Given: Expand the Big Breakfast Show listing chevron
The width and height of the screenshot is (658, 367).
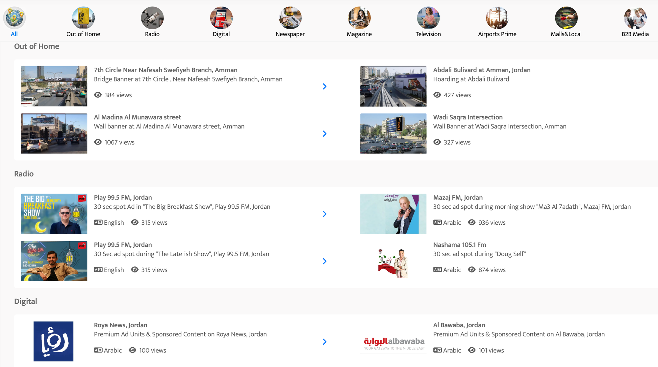Looking at the screenshot, I should click(324, 214).
